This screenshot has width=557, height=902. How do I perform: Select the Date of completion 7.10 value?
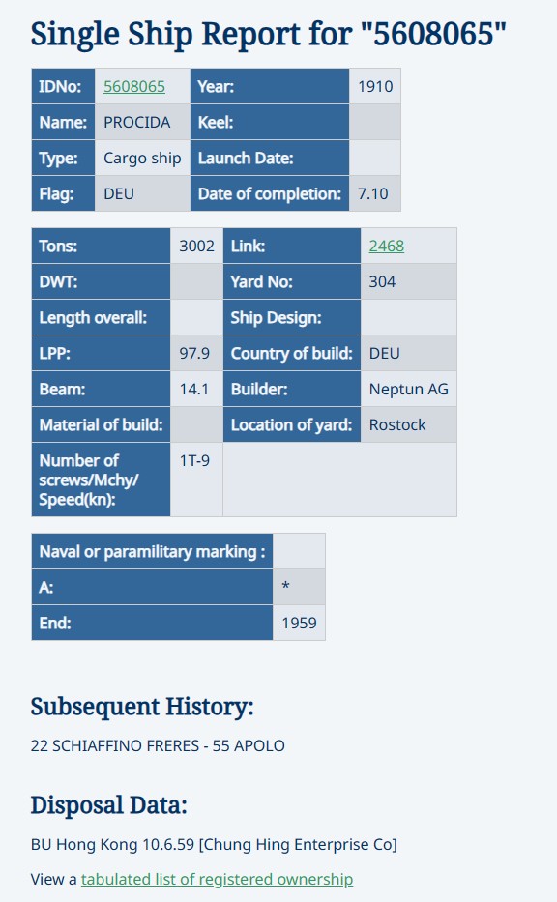375,193
